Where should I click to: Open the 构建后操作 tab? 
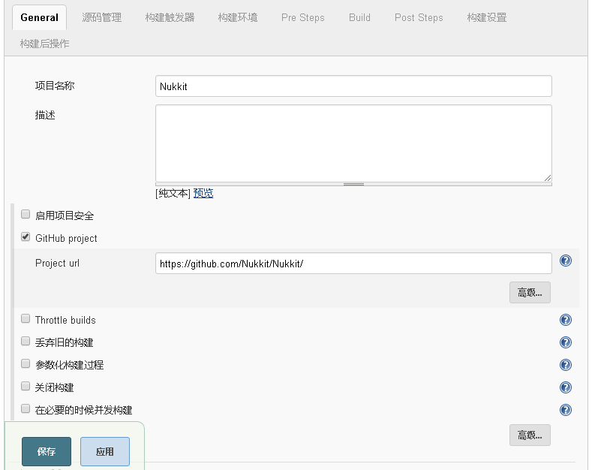point(44,44)
